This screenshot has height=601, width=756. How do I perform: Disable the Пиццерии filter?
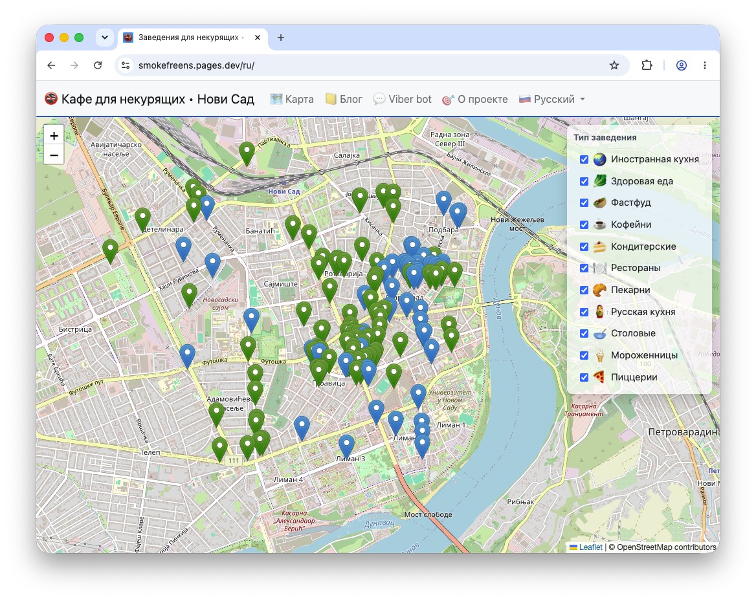coord(584,377)
